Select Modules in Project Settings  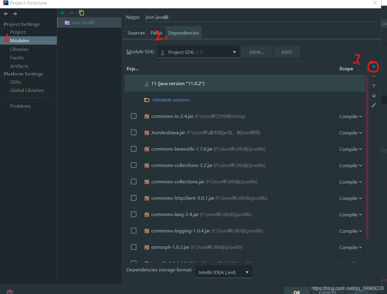[x=28, y=40]
